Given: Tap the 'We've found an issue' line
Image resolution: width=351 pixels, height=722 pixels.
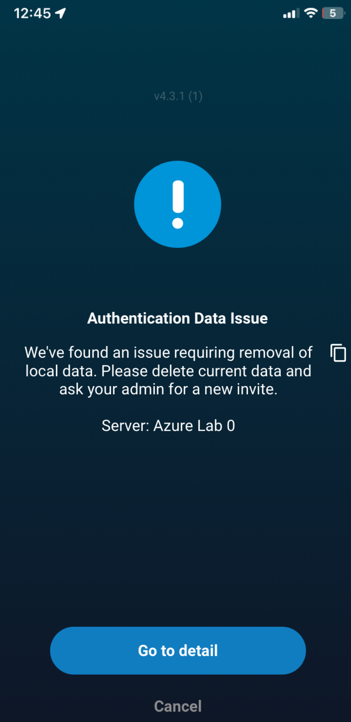Looking at the screenshot, I should [168, 352].
